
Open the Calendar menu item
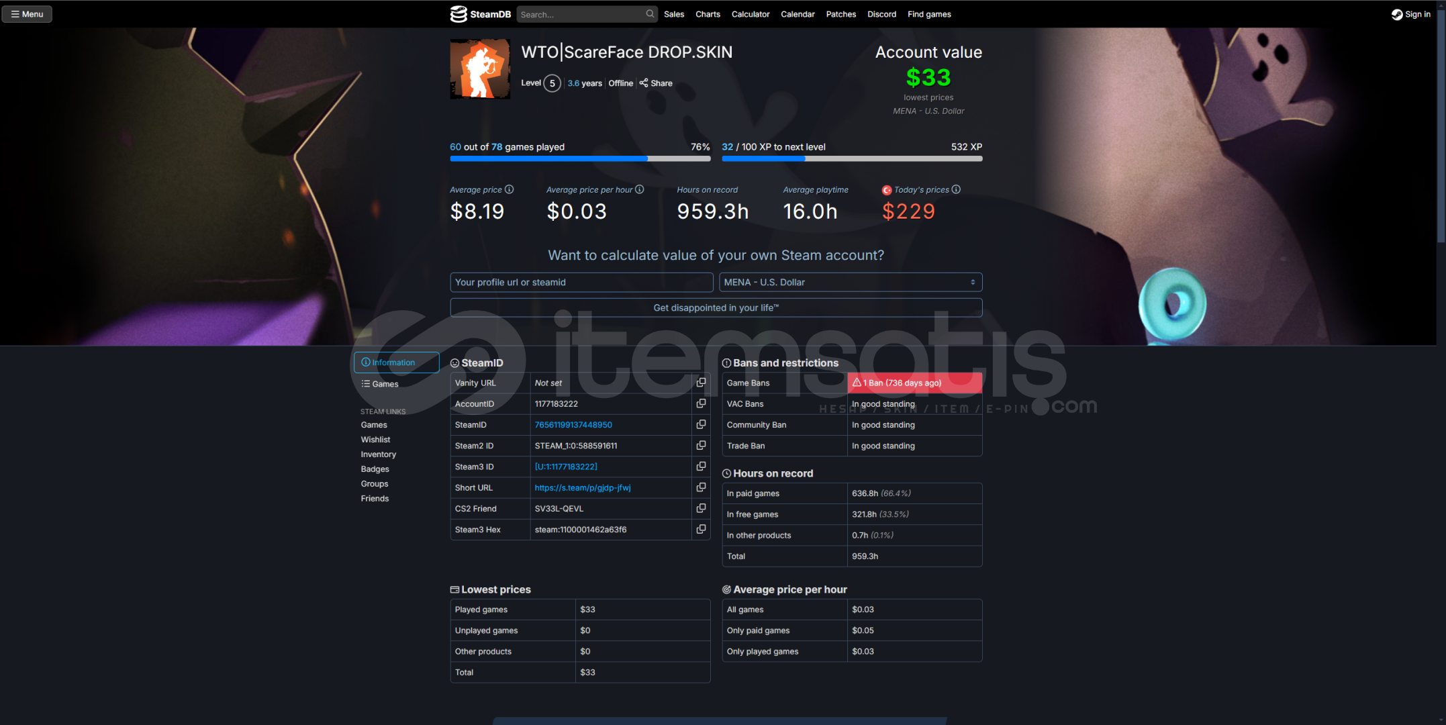[x=798, y=14]
